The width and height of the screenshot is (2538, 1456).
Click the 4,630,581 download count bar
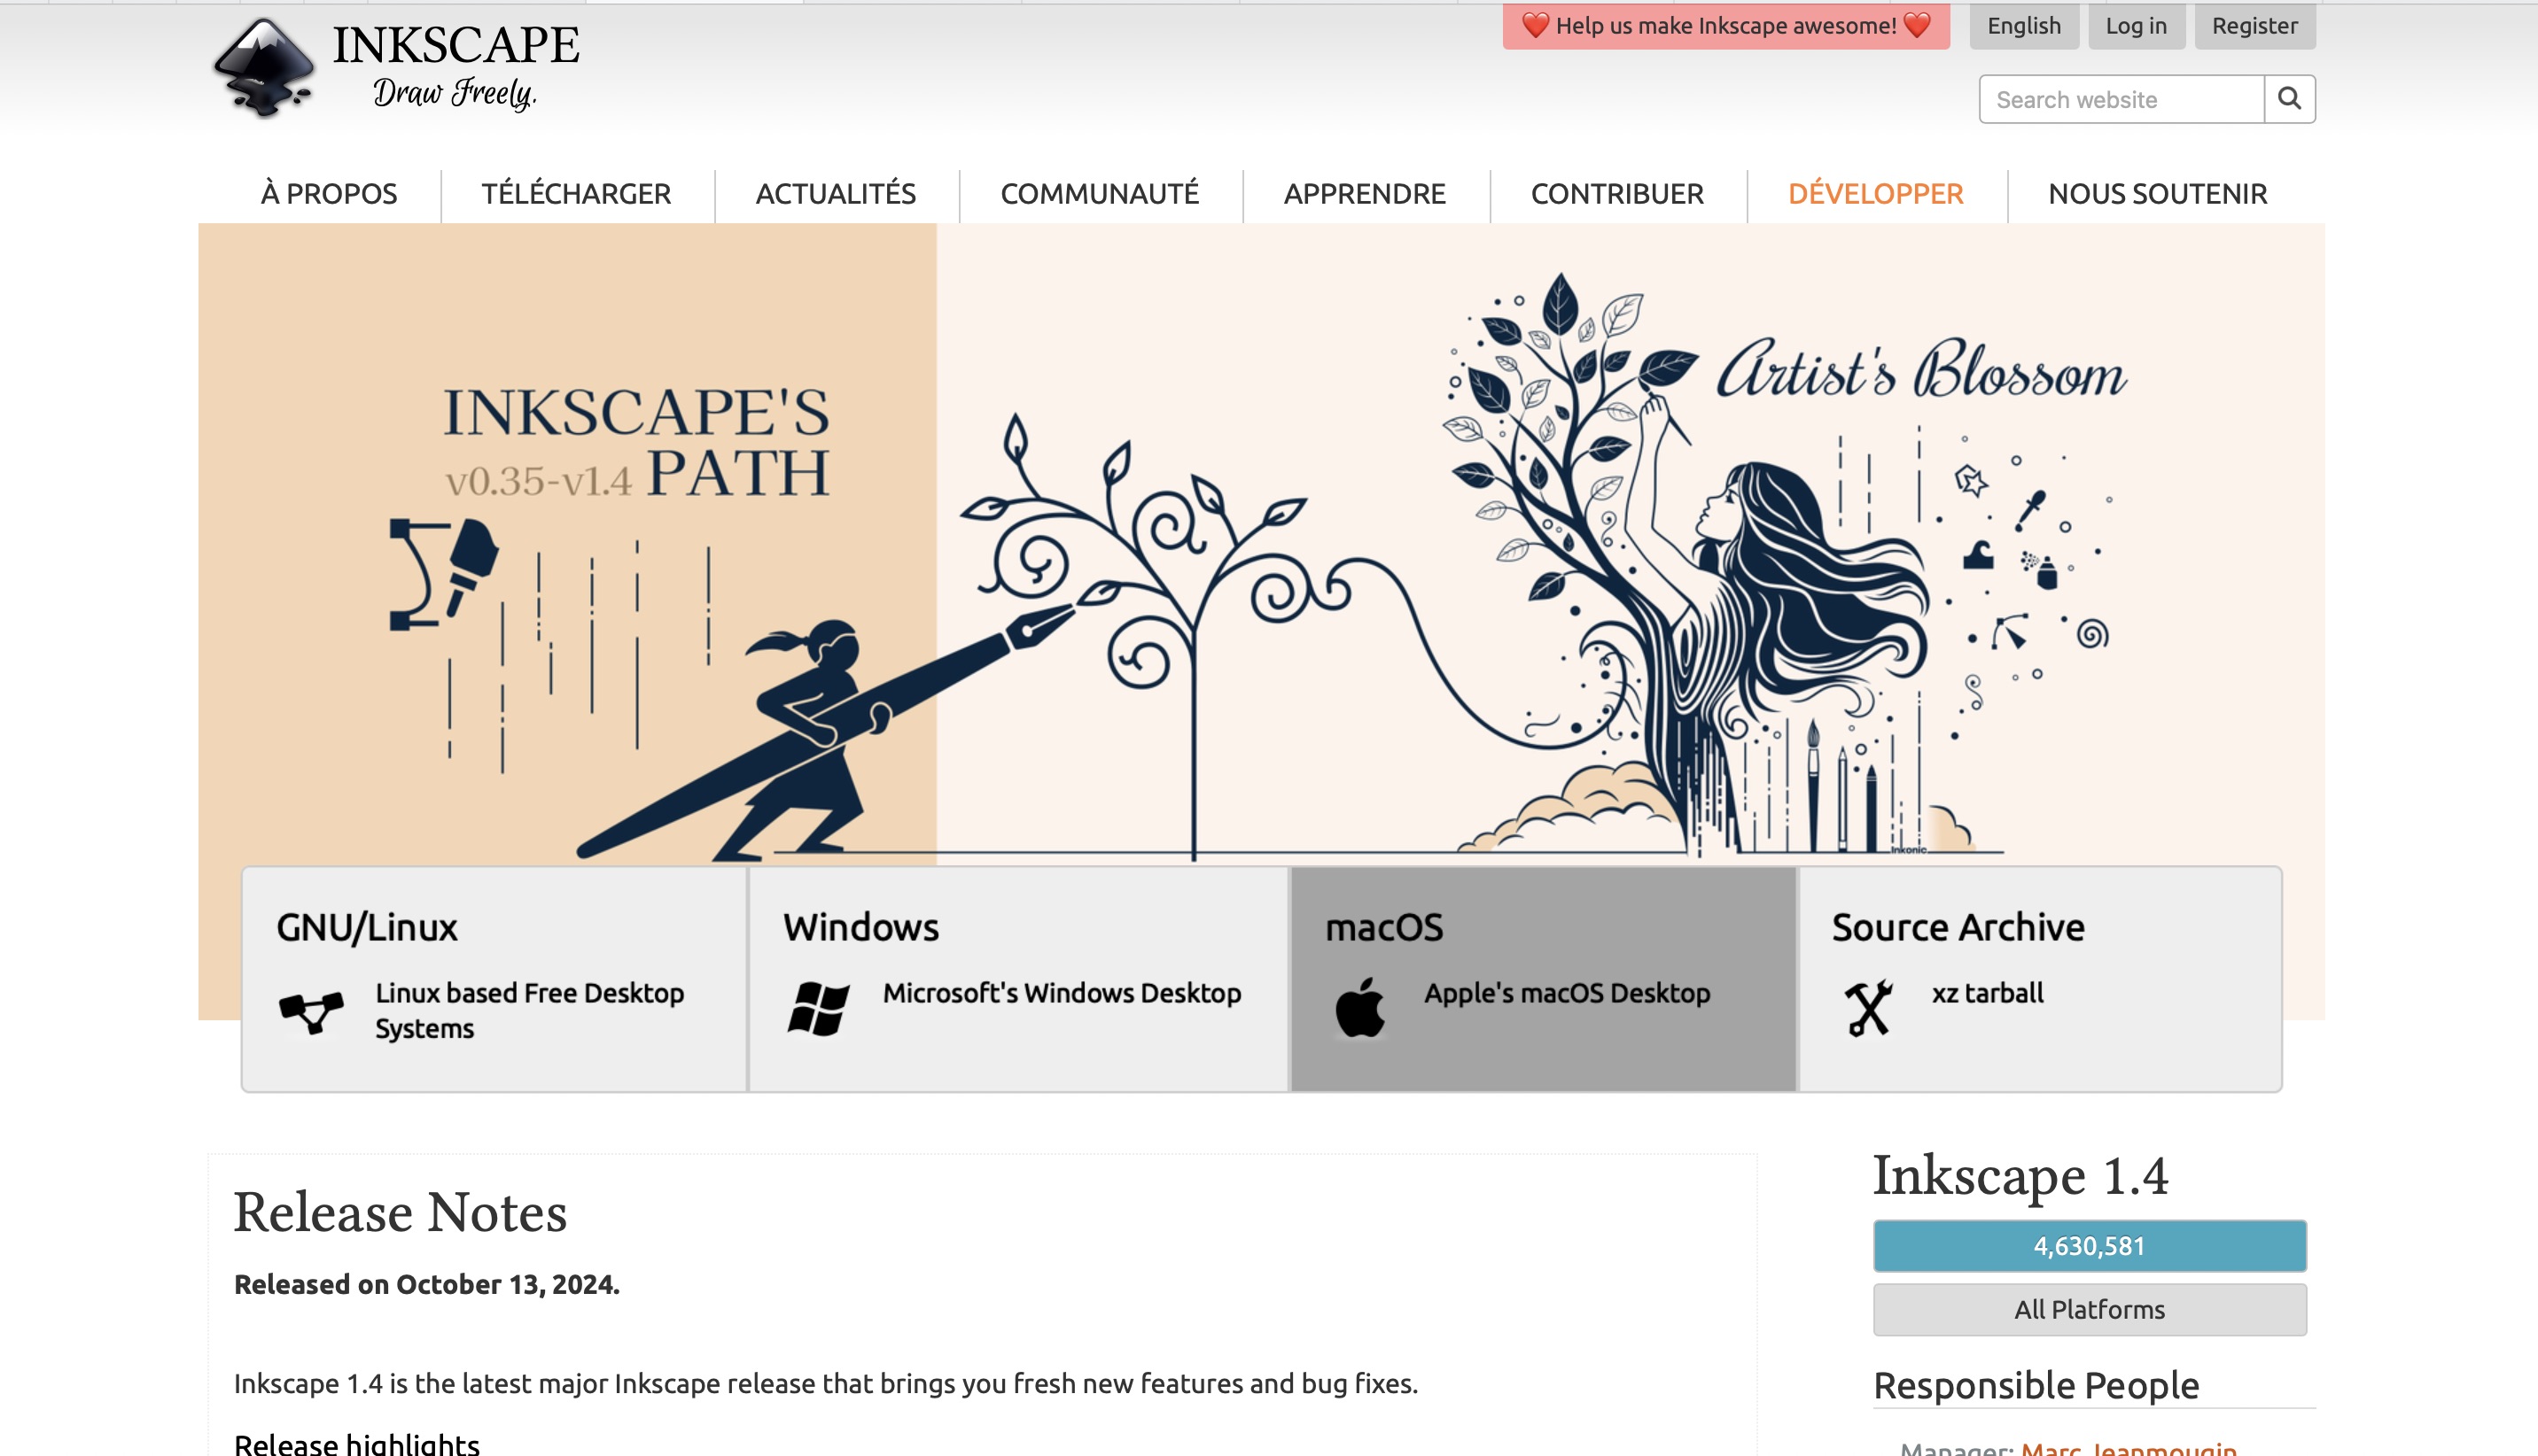[2089, 1246]
